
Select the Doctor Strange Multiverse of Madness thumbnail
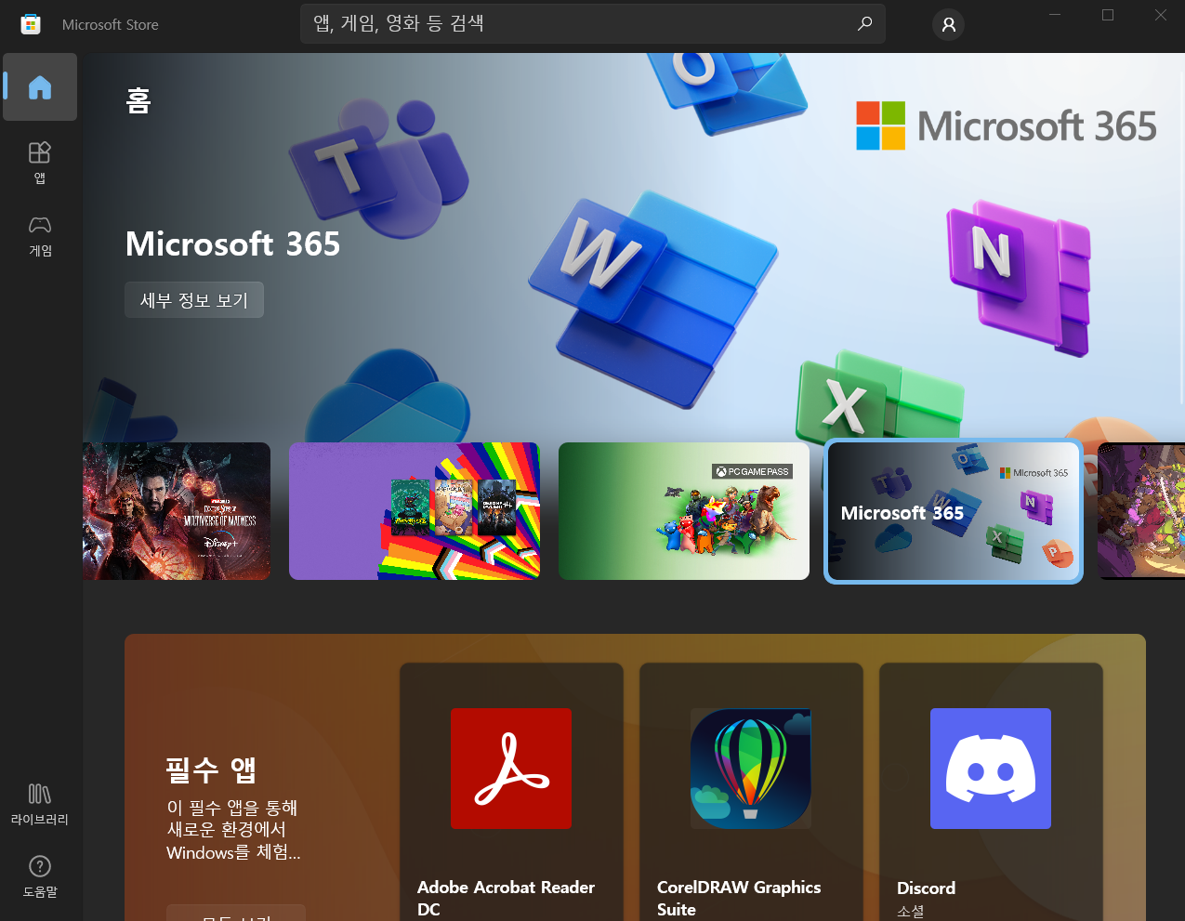(177, 511)
